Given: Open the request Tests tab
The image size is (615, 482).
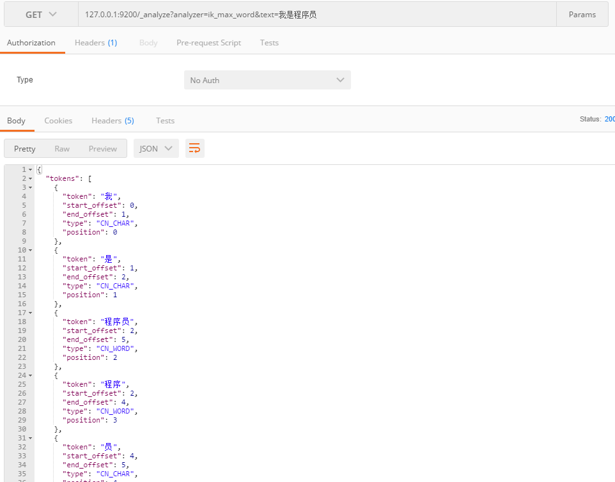Looking at the screenshot, I should [269, 43].
